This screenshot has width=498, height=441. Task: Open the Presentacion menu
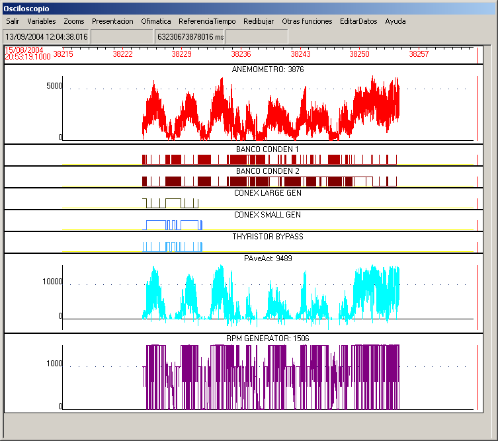point(112,21)
